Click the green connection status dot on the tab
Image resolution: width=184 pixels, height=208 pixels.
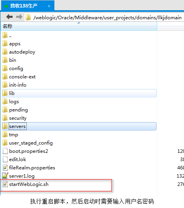point(6,6)
